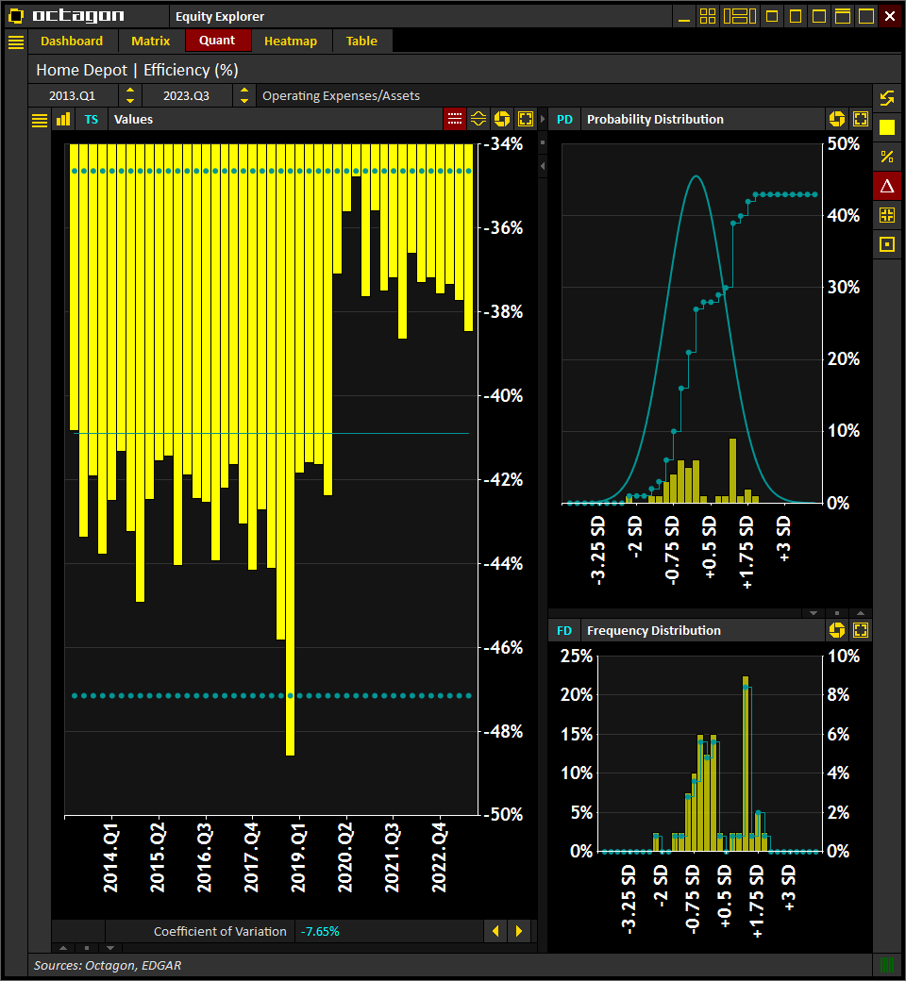Click bottom-left up arrow panel splitter

coord(62,948)
